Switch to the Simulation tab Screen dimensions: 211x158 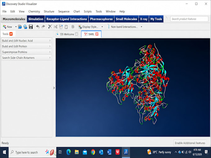(x=36, y=19)
